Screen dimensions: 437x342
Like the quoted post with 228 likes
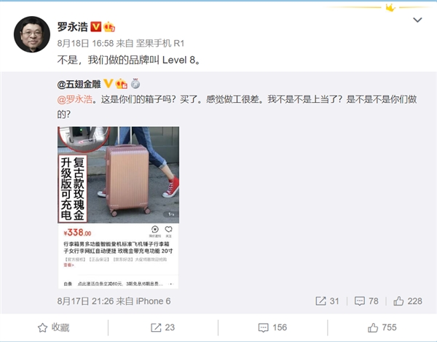pyautogui.click(x=407, y=301)
